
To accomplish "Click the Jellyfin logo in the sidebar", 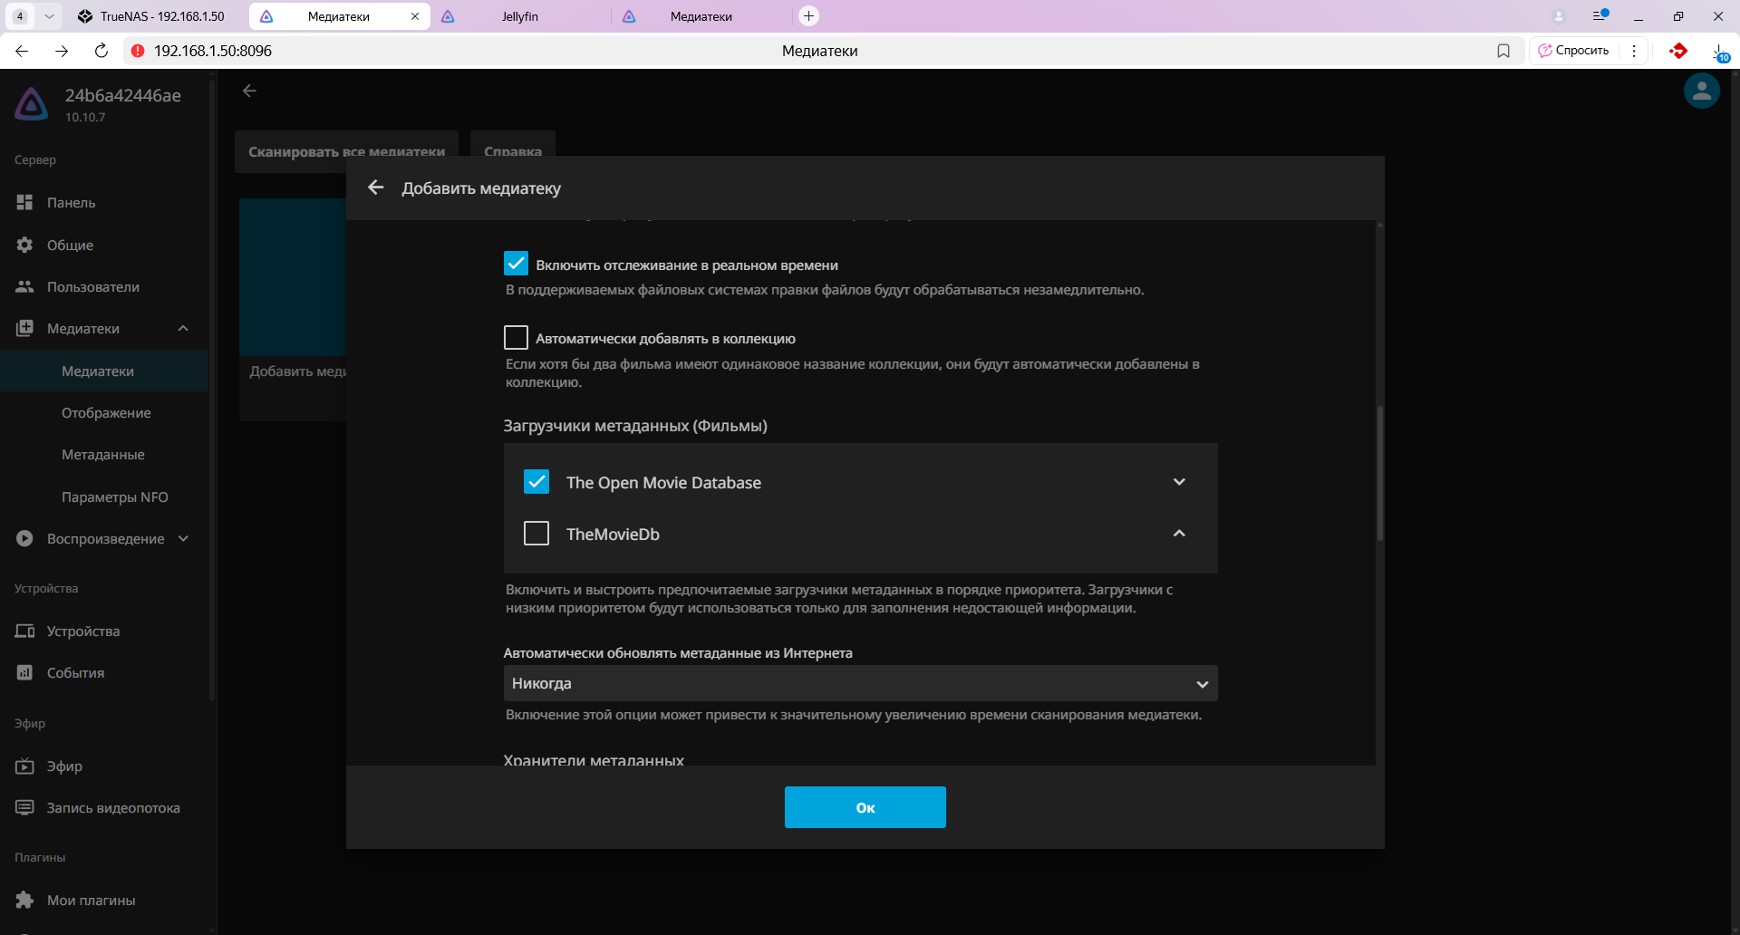I will (x=32, y=104).
